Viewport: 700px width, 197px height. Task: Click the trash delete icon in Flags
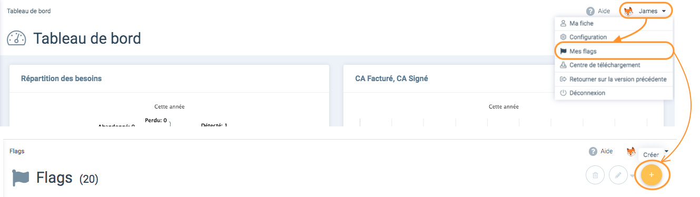pyautogui.click(x=595, y=175)
